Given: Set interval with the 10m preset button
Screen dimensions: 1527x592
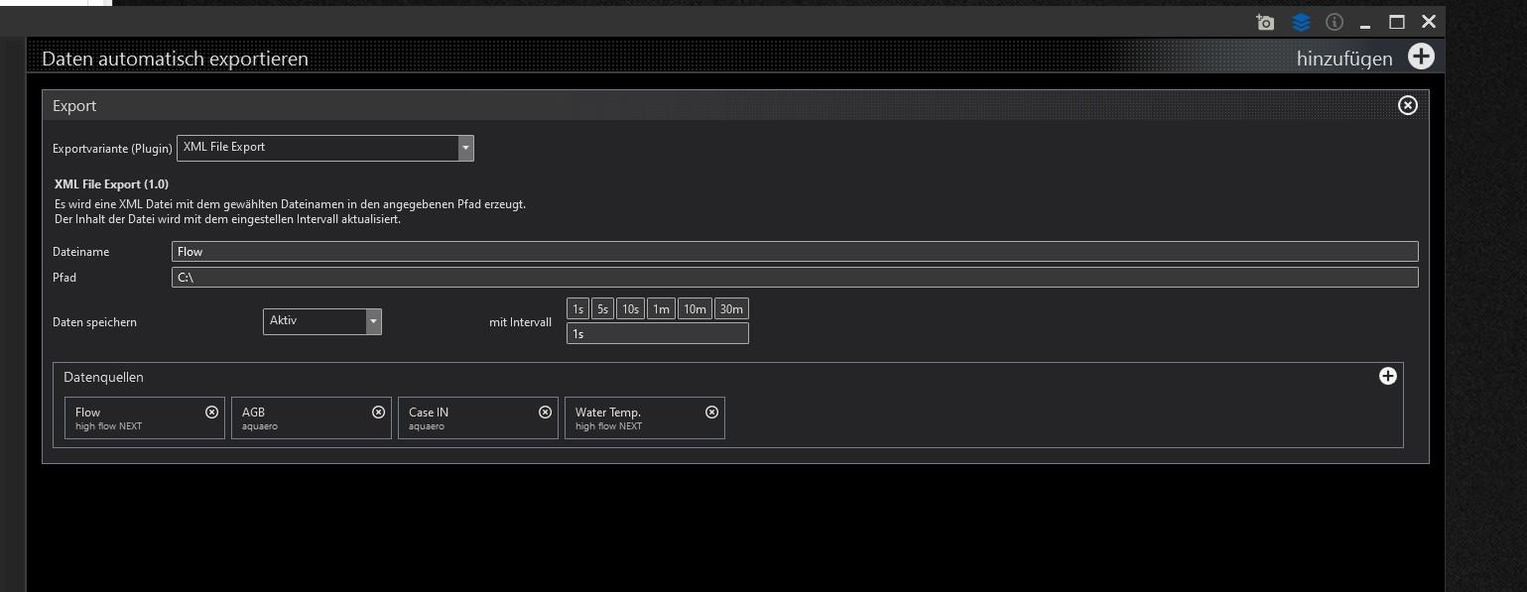Looking at the screenshot, I should click(x=695, y=309).
